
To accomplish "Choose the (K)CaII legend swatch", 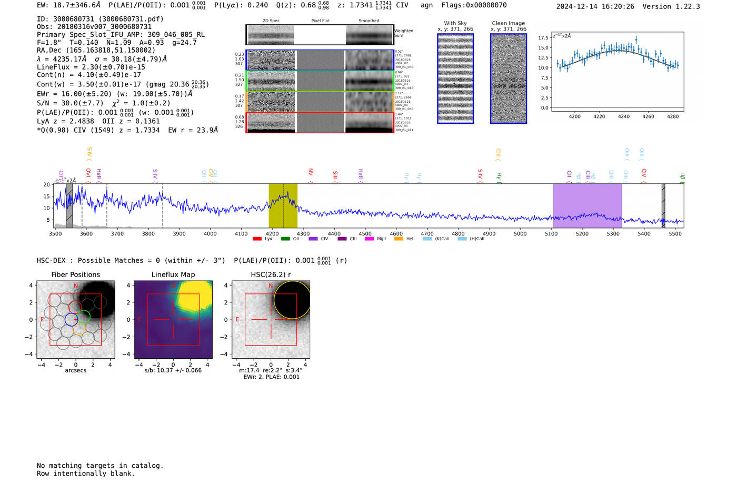I will 427,239.
